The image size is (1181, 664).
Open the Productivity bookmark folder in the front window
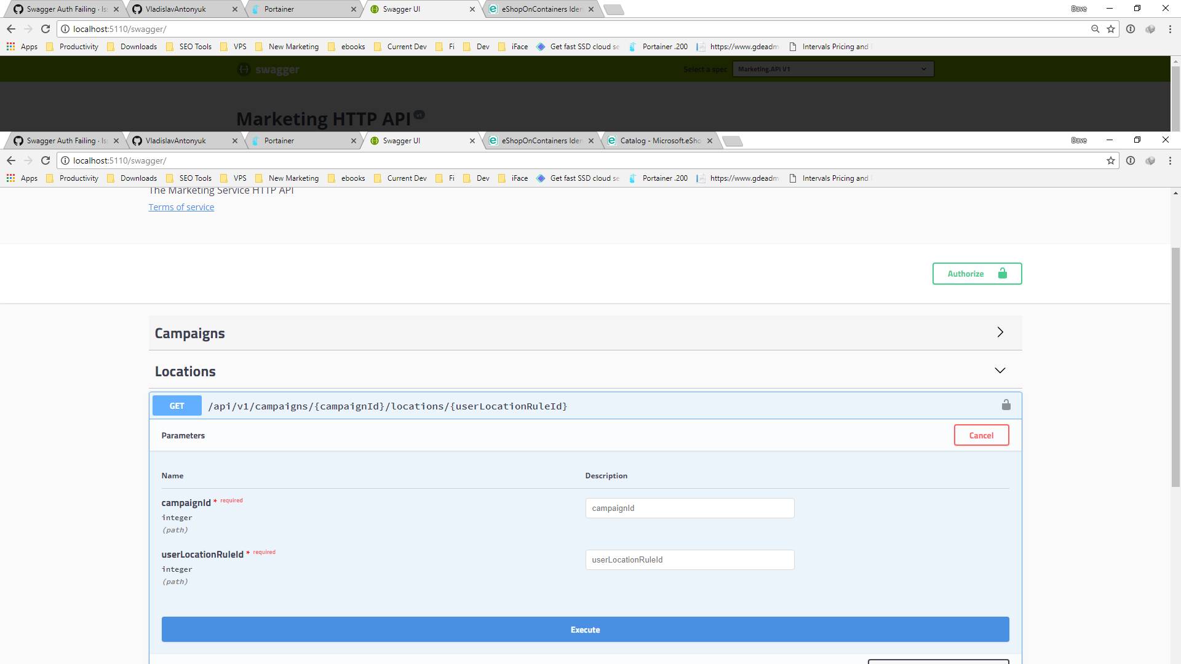click(x=73, y=178)
